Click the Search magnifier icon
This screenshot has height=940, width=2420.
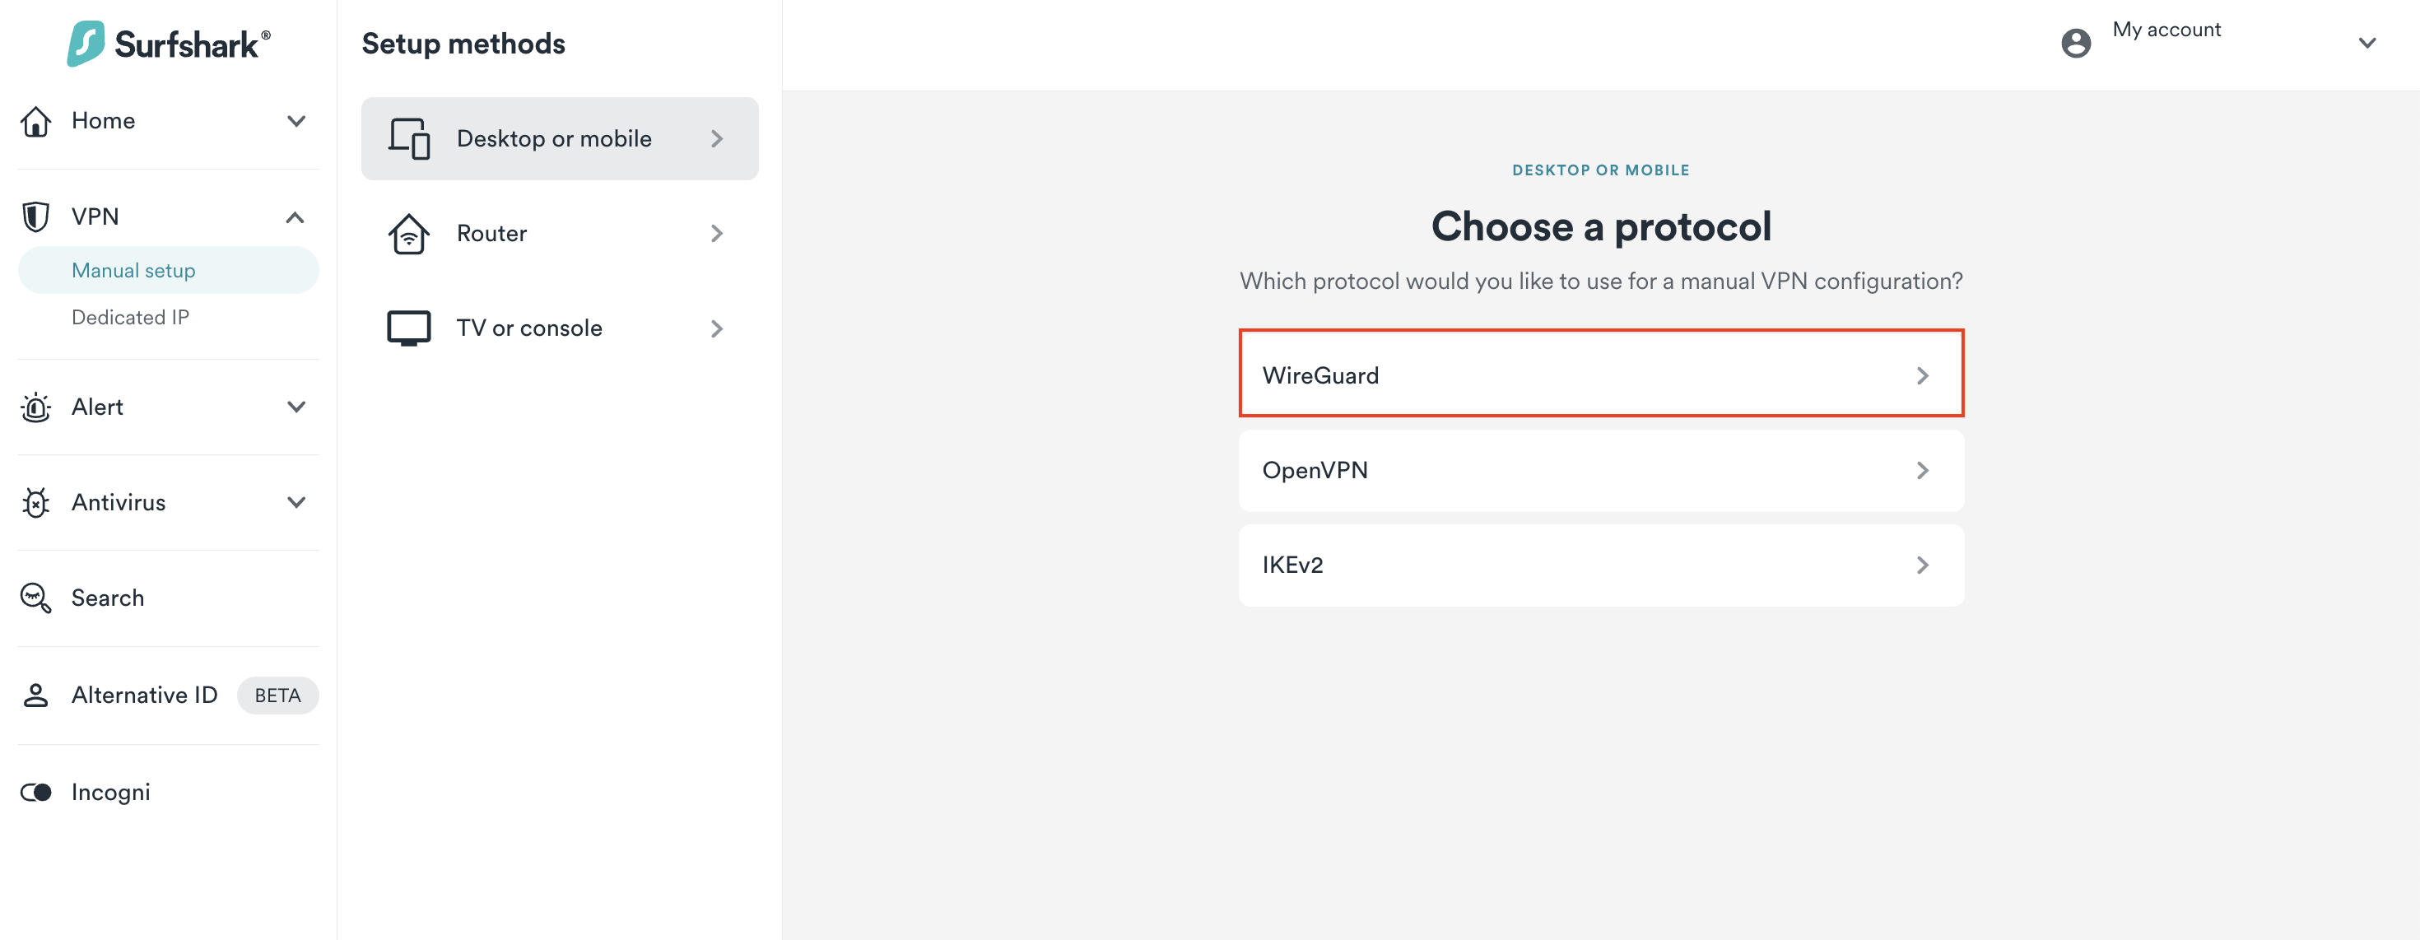35,598
